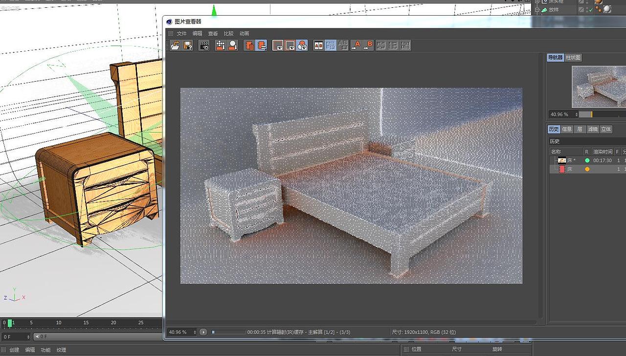Click the 名称 column header
The image size is (626, 356).
pos(566,152)
